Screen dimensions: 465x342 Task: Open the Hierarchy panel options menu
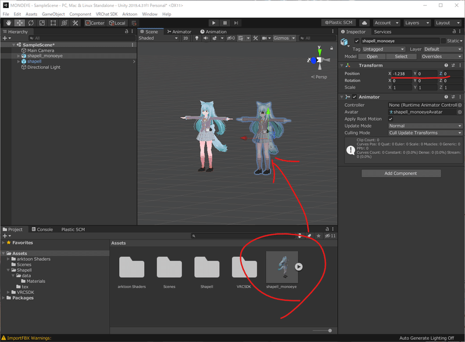[133, 31]
